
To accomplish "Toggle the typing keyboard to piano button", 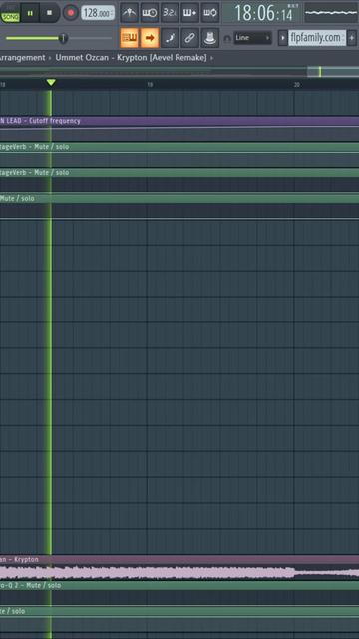I will 130,38.
